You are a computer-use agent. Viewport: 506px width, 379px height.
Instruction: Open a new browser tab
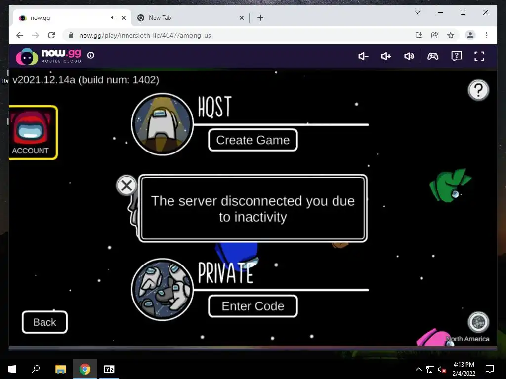tap(260, 18)
